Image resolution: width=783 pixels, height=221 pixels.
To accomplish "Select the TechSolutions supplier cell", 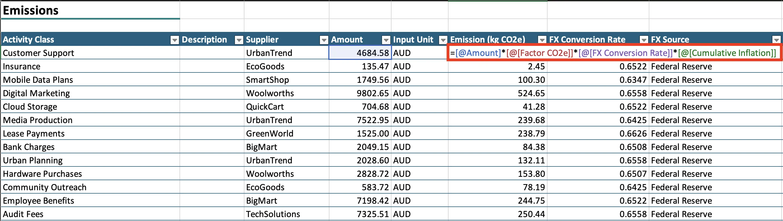I will coord(286,214).
